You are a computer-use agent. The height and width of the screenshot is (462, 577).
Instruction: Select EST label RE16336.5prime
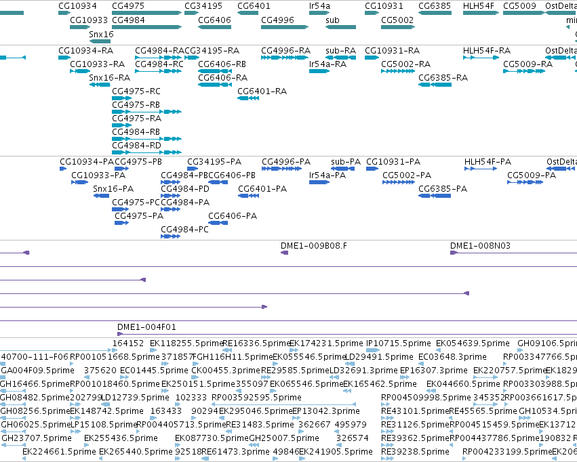coord(257,343)
